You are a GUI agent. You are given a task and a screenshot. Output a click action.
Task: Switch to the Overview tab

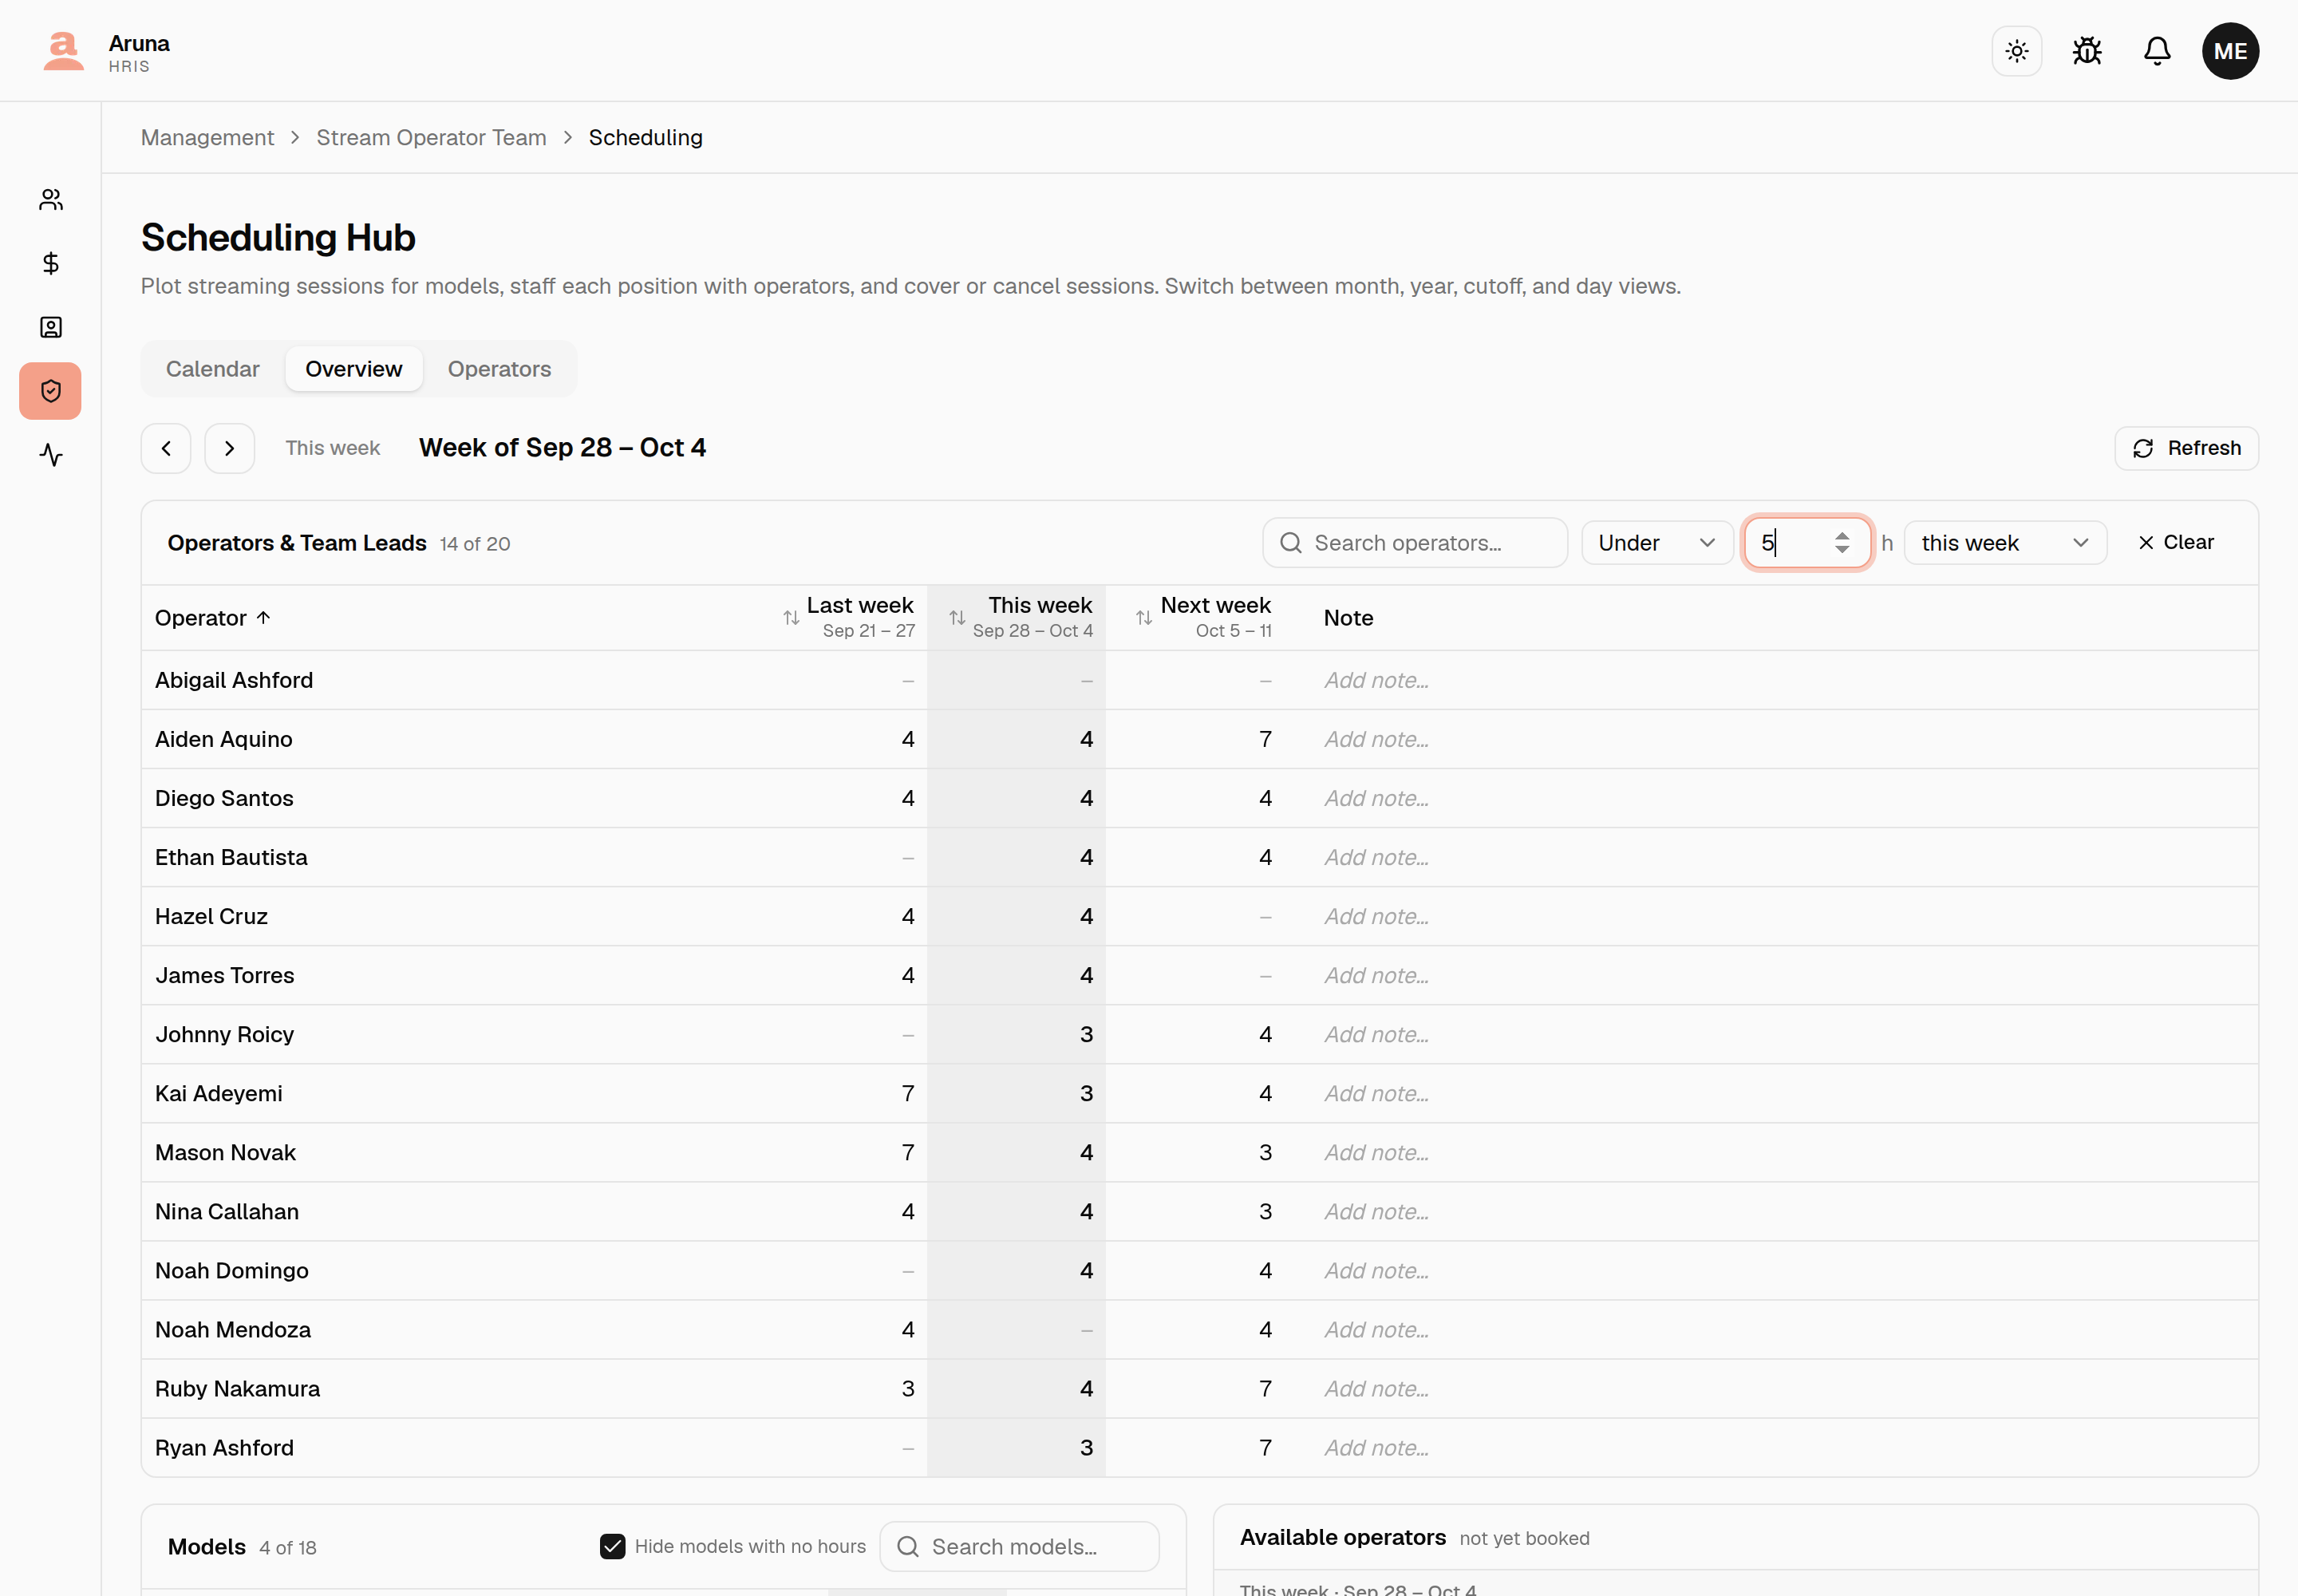pyautogui.click(x=354, y=369)
